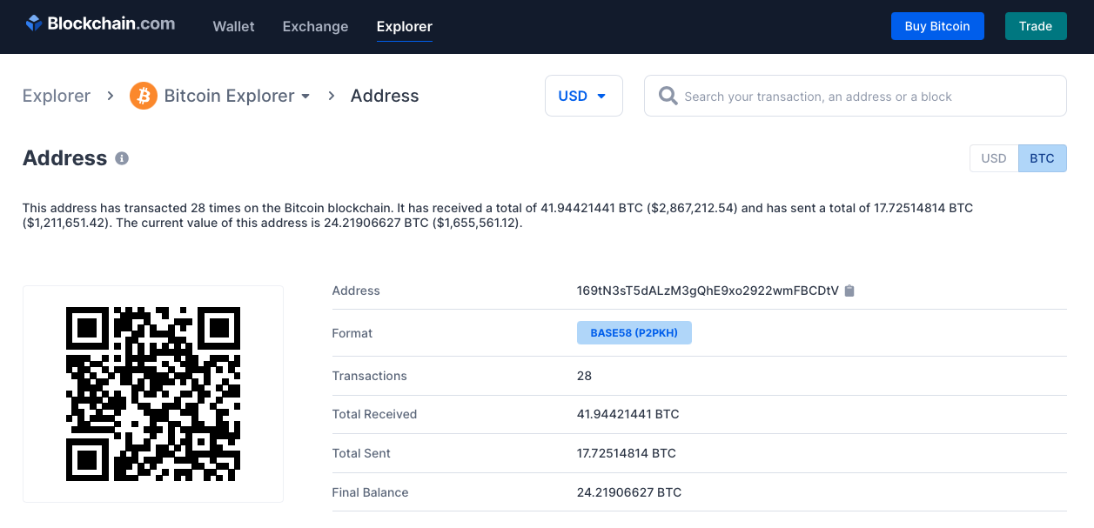Select address text 169tN3sT5dALzM3gQhE9xo2922wmFBCDtV

tap(708, 291)
